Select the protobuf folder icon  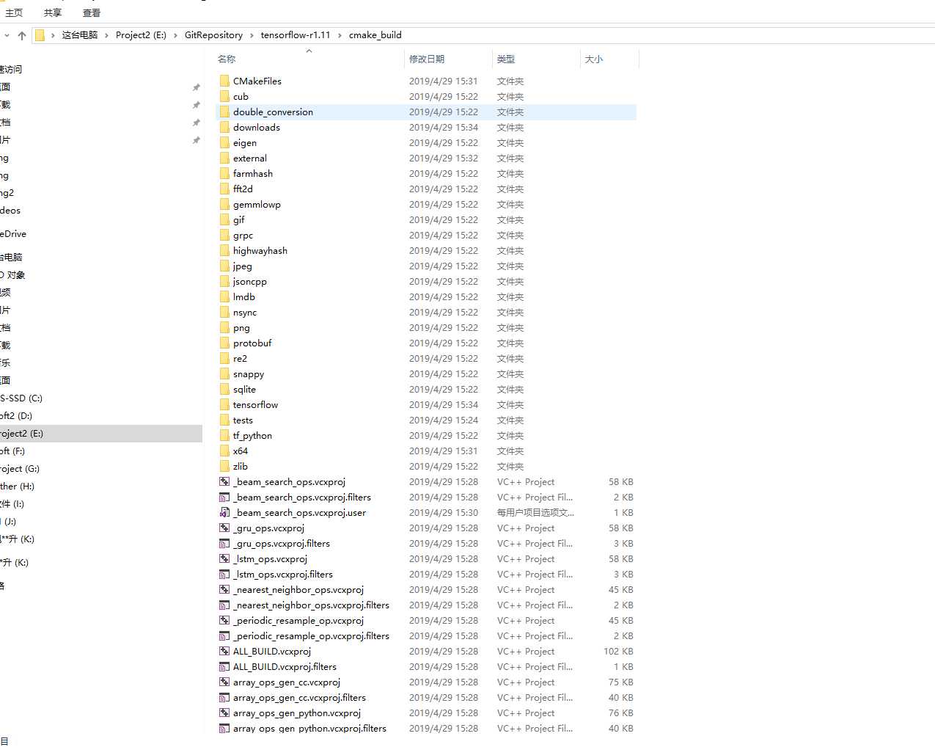pyautogui.click(x=224, y=343)
